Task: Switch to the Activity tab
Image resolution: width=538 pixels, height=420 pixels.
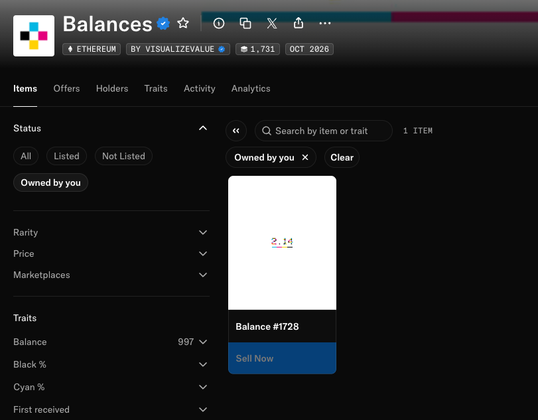Action: (x=200, y=88)
